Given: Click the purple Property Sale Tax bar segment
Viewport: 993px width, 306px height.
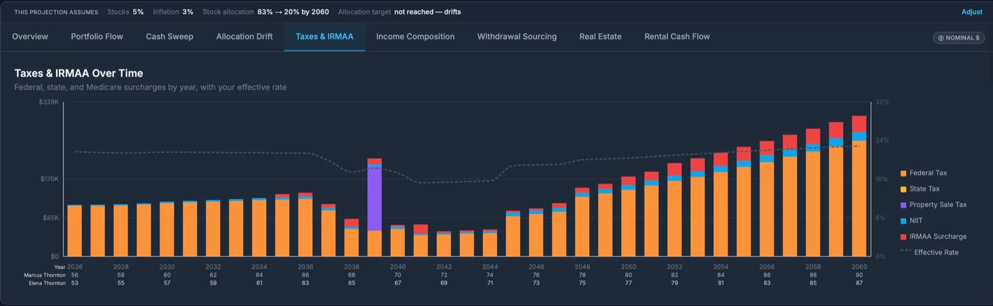Looking at the screenshot, I should click(375, 198).
